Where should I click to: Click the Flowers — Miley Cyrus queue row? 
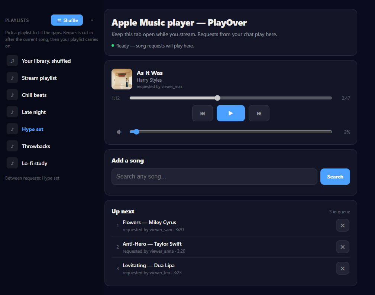click(x=230, y=226)
